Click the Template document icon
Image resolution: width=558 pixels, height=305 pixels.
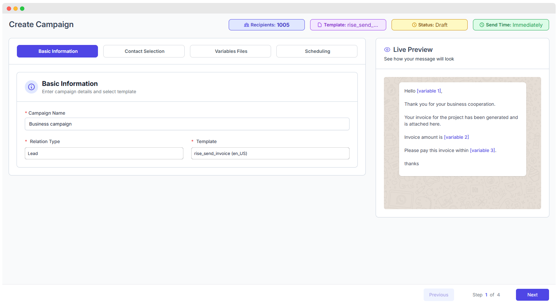tap(319, 25)
